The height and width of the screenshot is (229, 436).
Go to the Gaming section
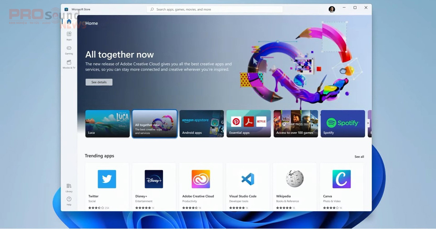(x=69, y=50)
